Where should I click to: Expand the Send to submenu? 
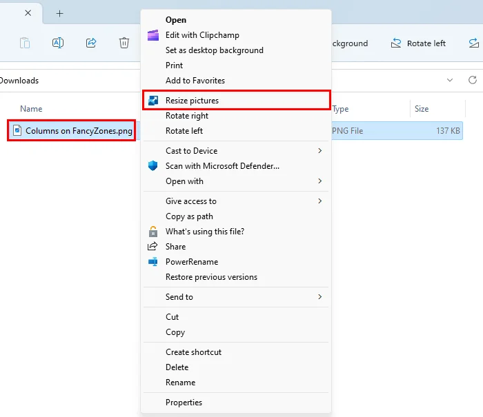pos(319,297)
